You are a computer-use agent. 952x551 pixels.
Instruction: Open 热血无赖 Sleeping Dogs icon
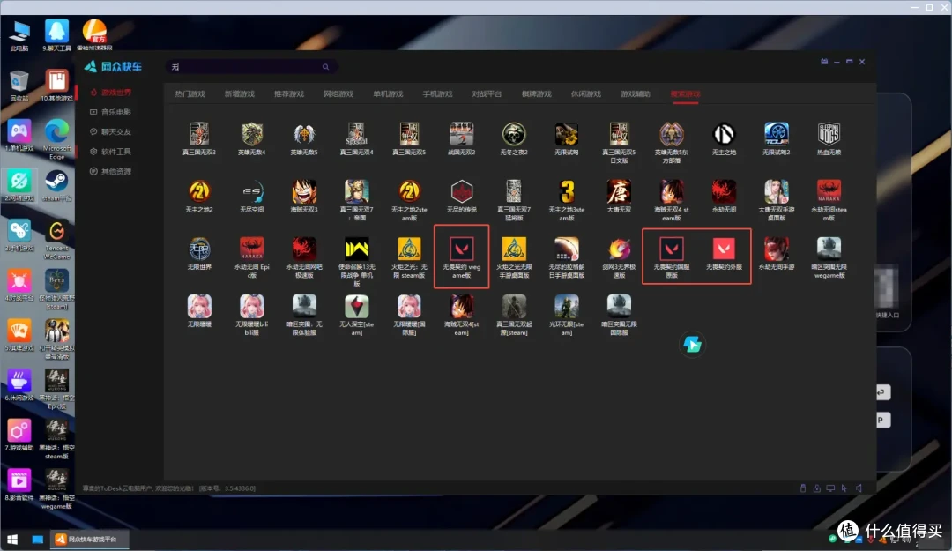(x=829, y=134)
